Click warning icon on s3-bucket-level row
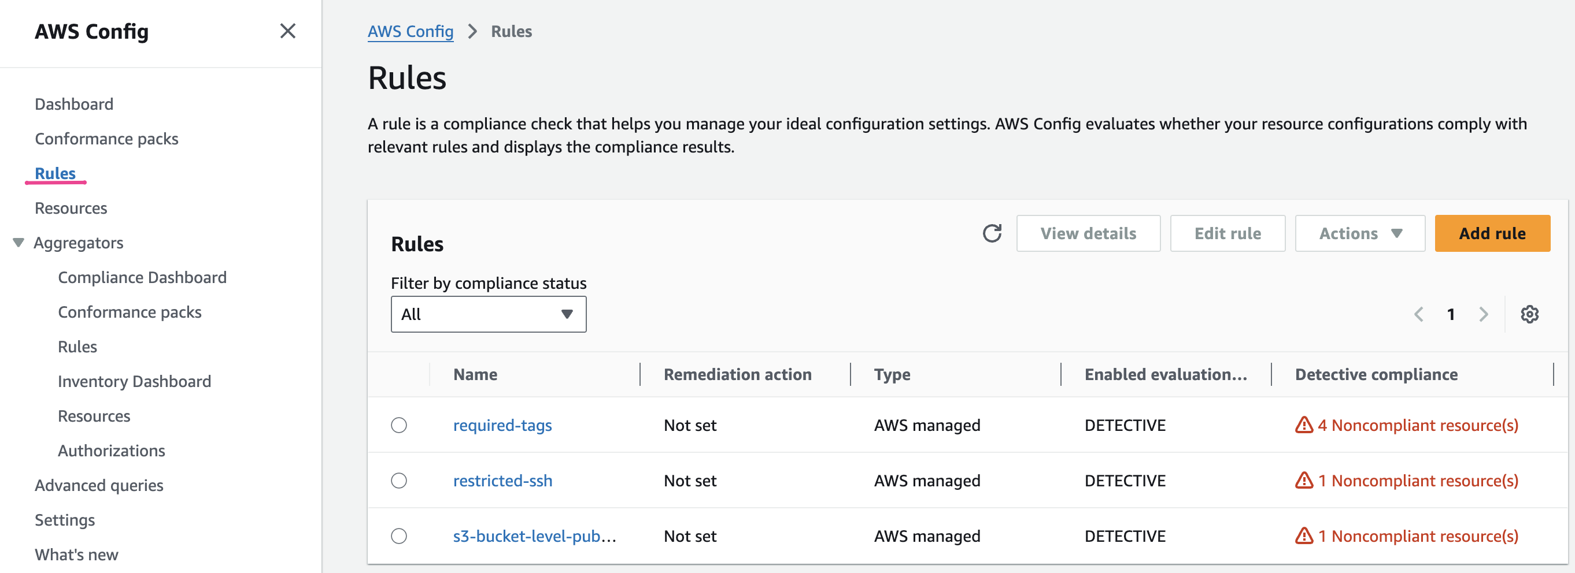Screen dimensions: 1575x573 point(1303,537)
